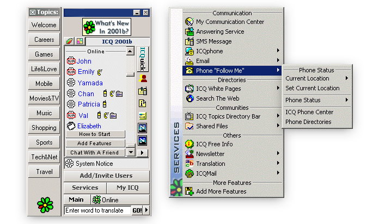Select contact Emily in the list

click(86, 72)
